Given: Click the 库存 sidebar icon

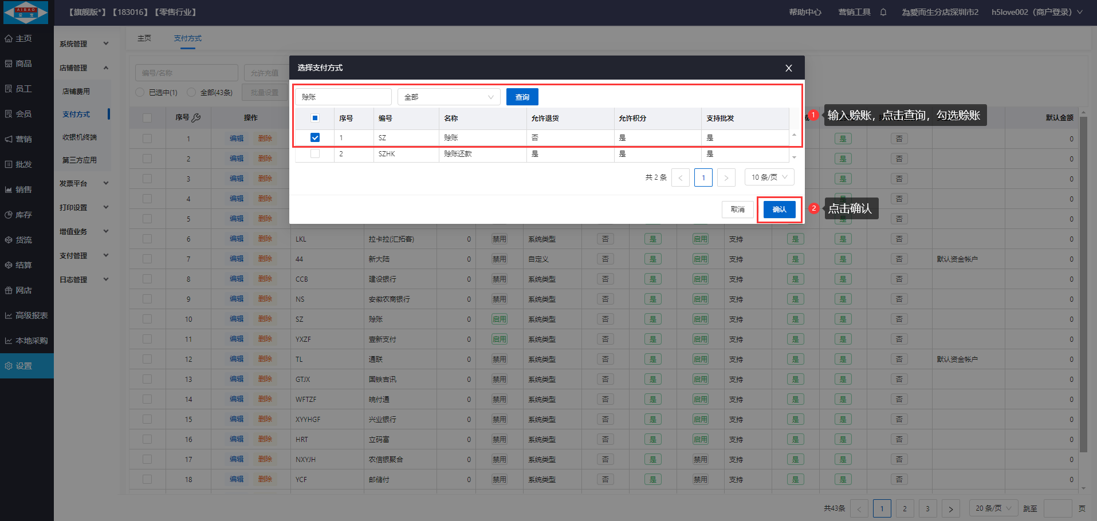Looking at the screenshot, I should point(9,215).
